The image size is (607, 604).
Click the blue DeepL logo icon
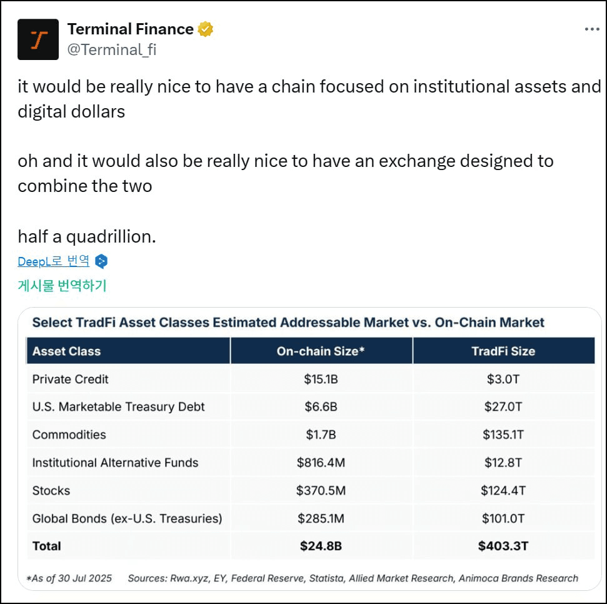click(101, 261)
